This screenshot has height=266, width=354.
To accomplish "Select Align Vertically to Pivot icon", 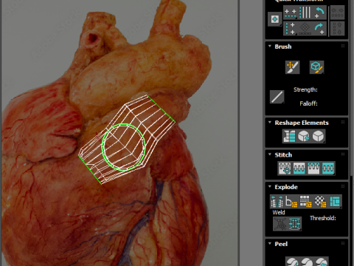I will pyautogui.click(x=291, y=28).
